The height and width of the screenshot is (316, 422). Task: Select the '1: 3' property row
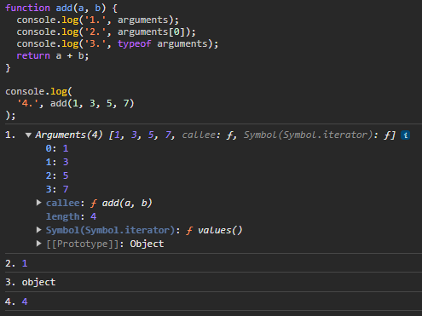click(x=57, y=162)
